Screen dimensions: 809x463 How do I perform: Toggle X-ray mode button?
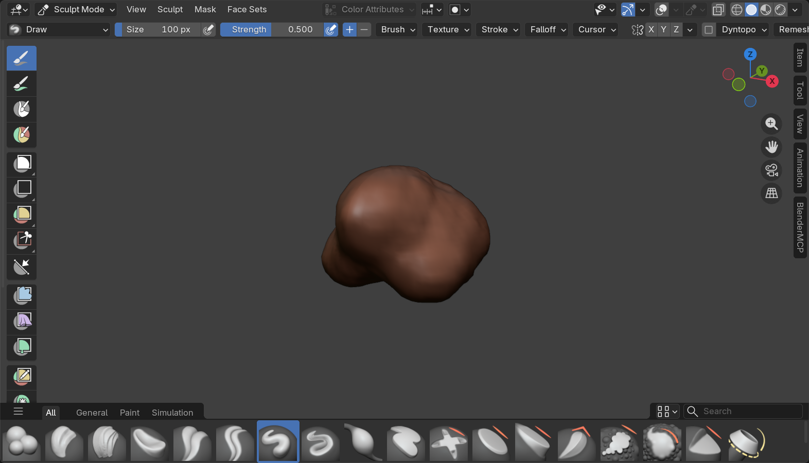pos(718,9)
